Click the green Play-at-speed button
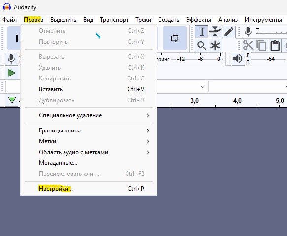The image size is (287, 236). click(x=11, y=73)
